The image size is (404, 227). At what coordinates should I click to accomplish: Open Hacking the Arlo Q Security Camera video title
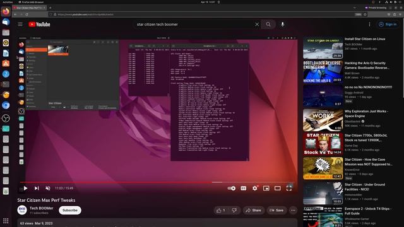(367, 66)
